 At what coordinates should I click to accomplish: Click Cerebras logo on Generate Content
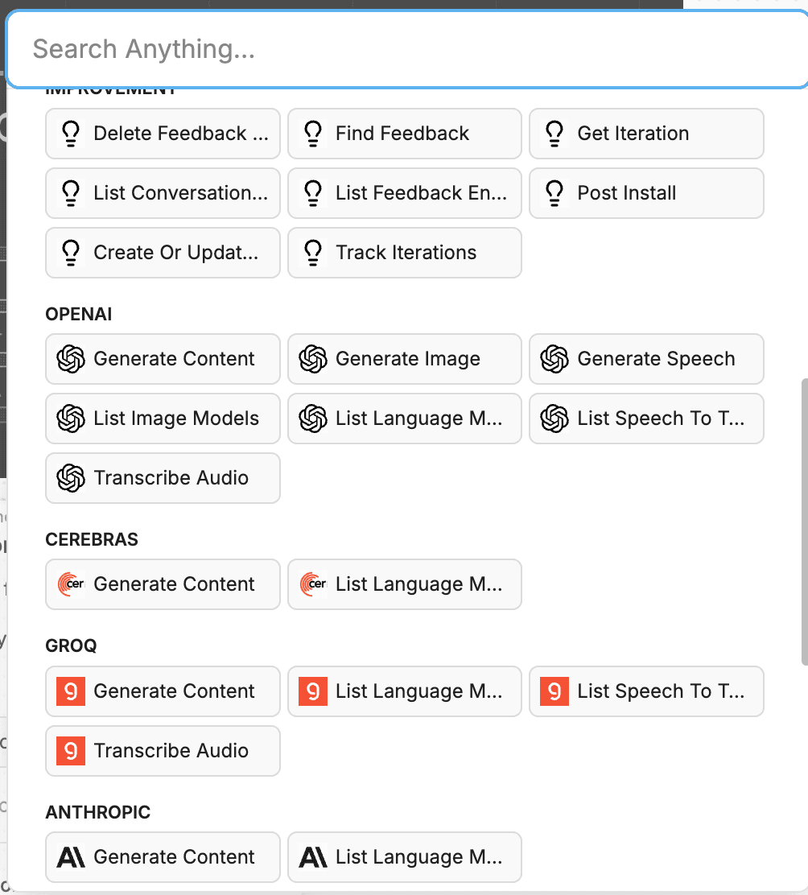coord(71,584)
